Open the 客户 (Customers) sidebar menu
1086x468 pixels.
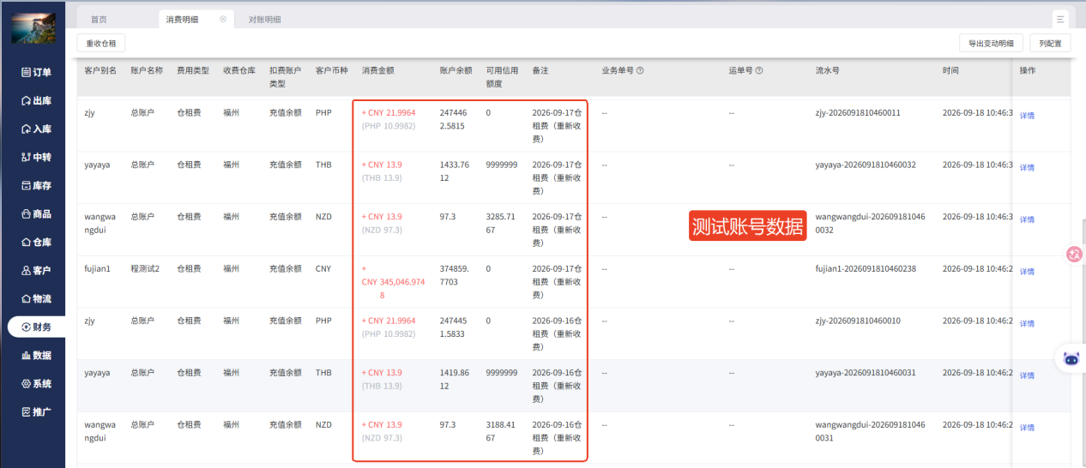36,271
